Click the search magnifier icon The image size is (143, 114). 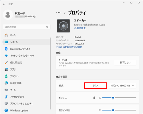click(x=47, y=27)
